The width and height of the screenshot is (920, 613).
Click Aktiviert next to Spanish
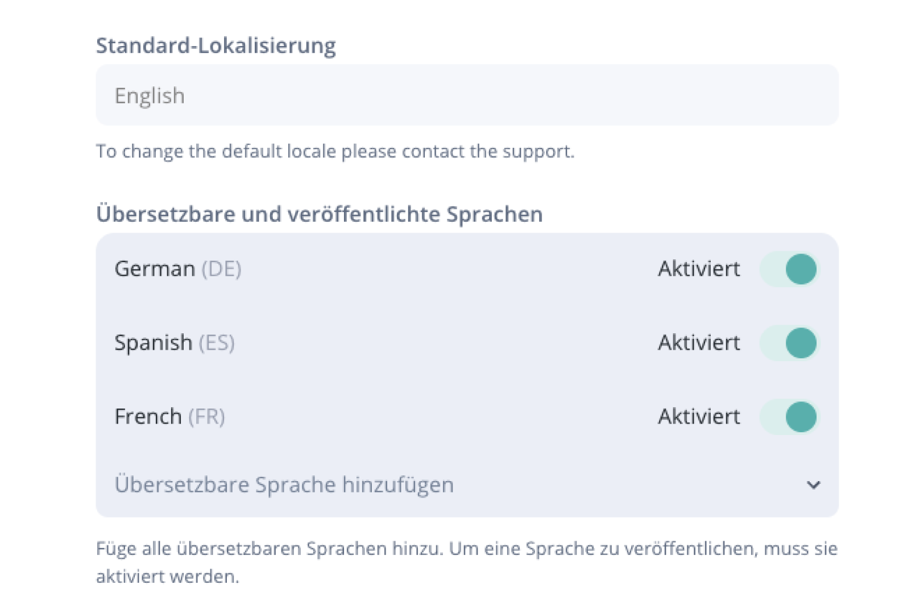pyautogui.click(x=699, y=342)
